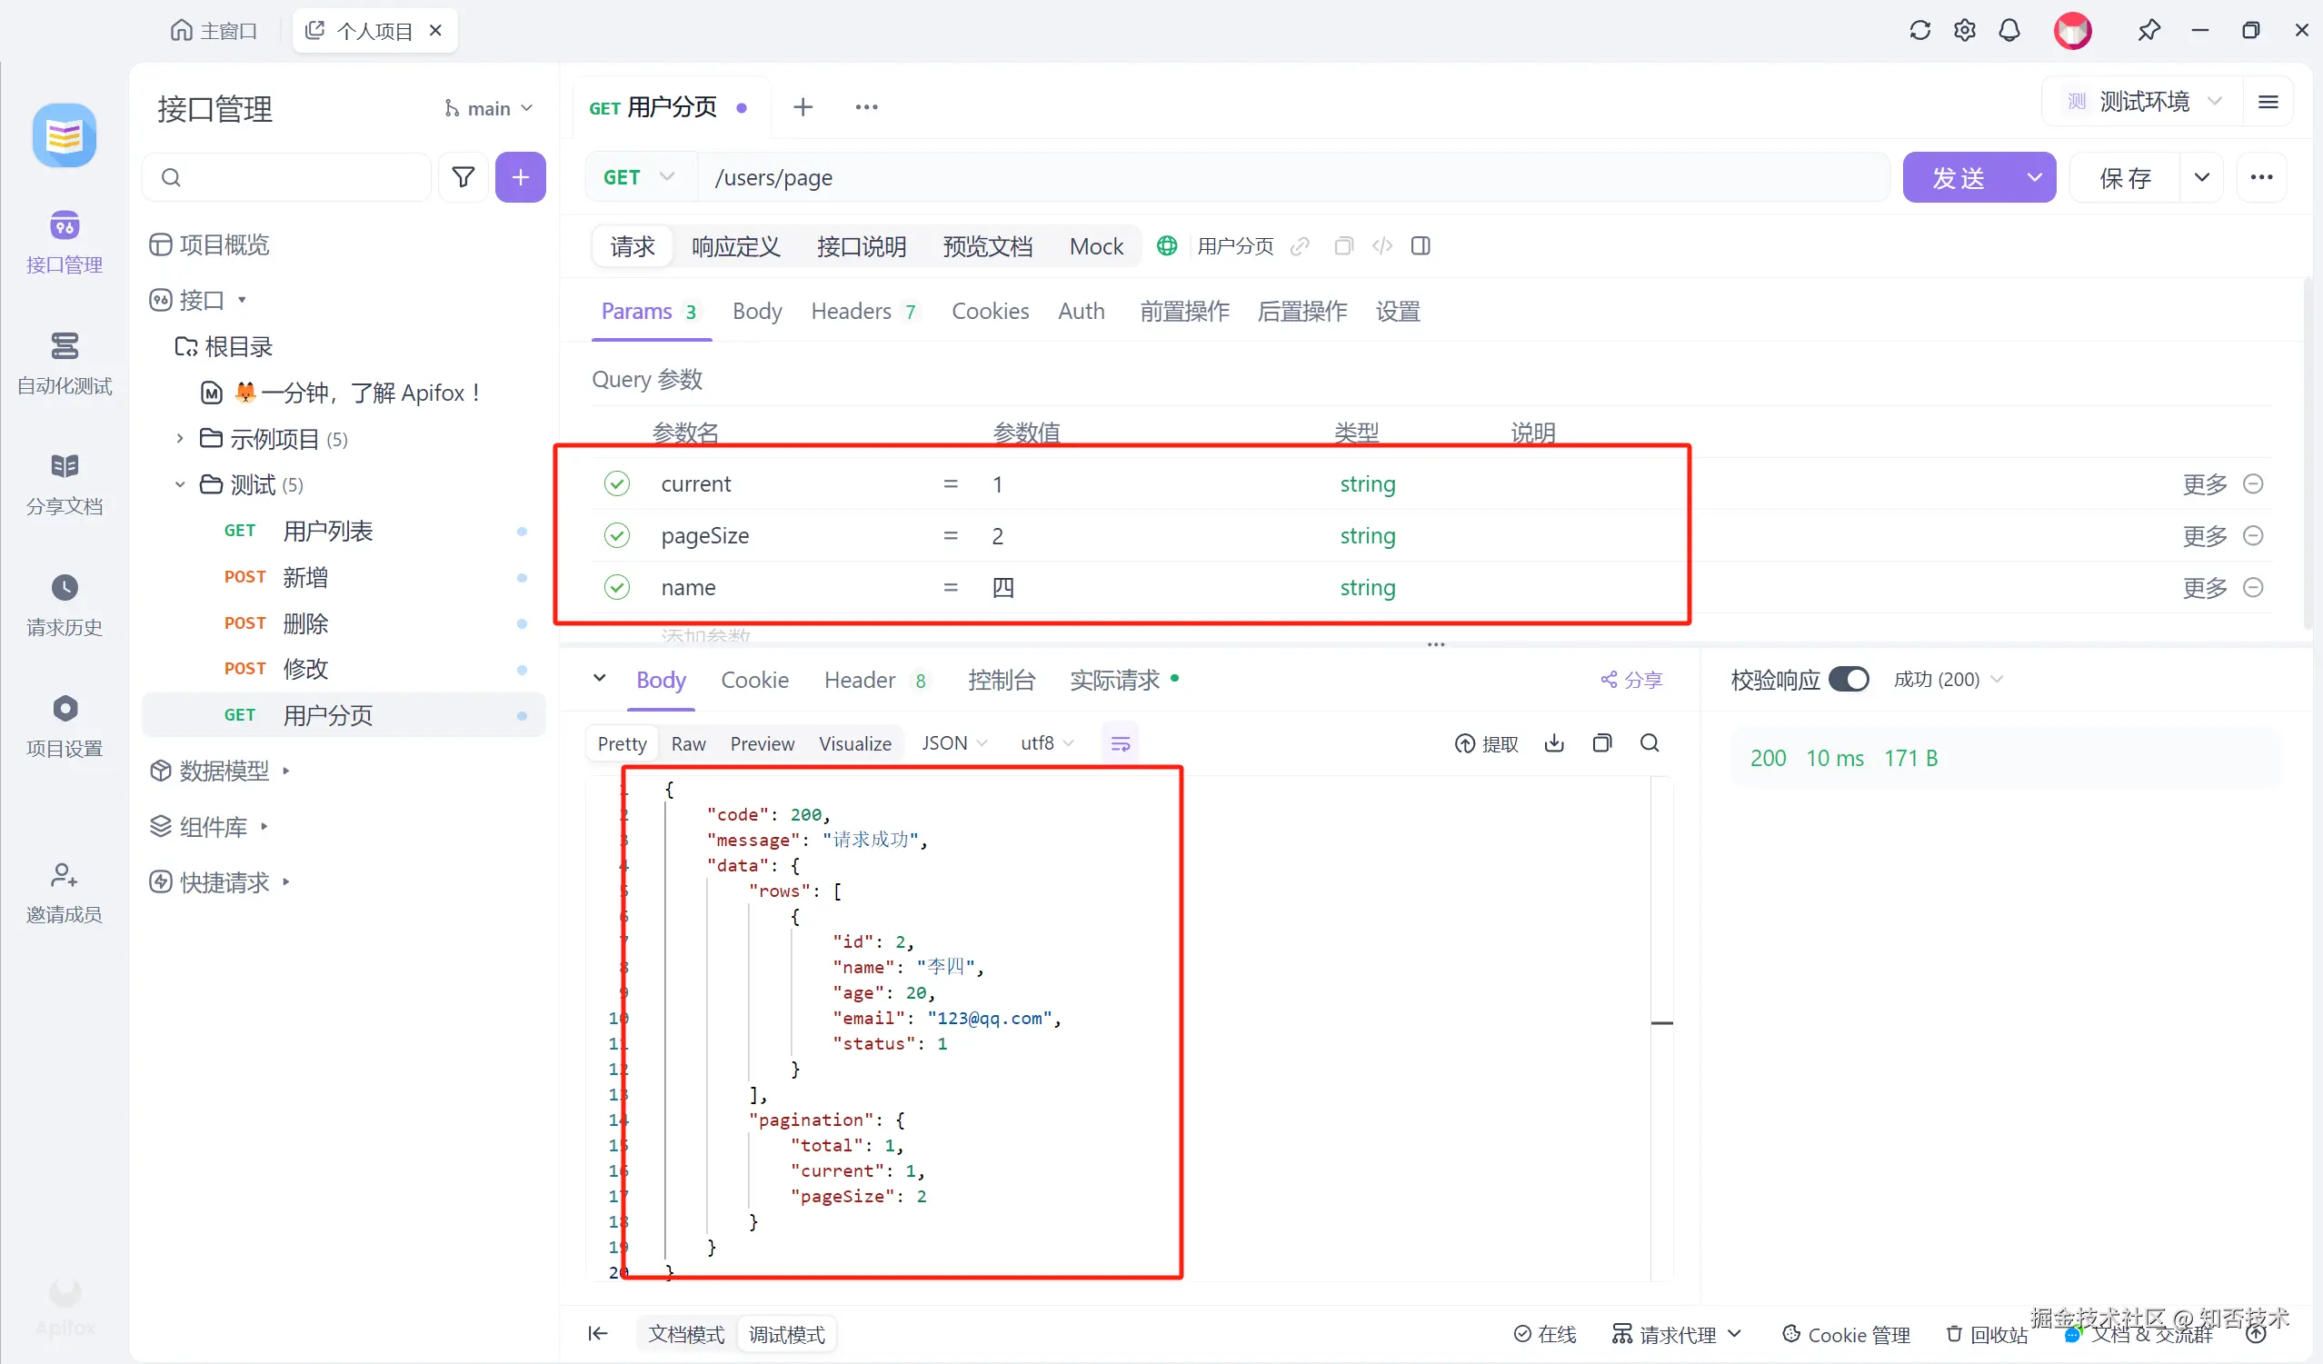The height and width of the screenshot is (1364, 2323).
Task: Search within the response body
Action: click(1650, 742)
